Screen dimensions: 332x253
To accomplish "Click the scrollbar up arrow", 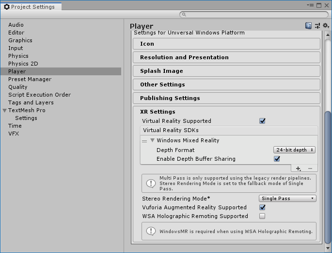I will point(328,34).
